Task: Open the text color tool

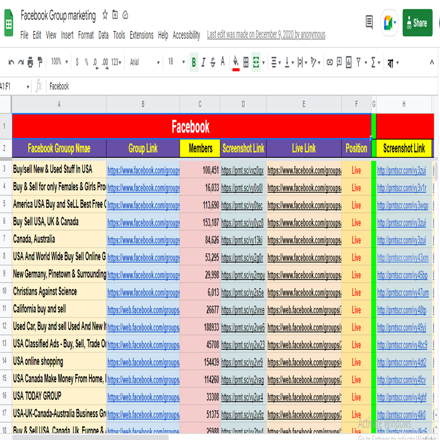Action: [223, 61]
